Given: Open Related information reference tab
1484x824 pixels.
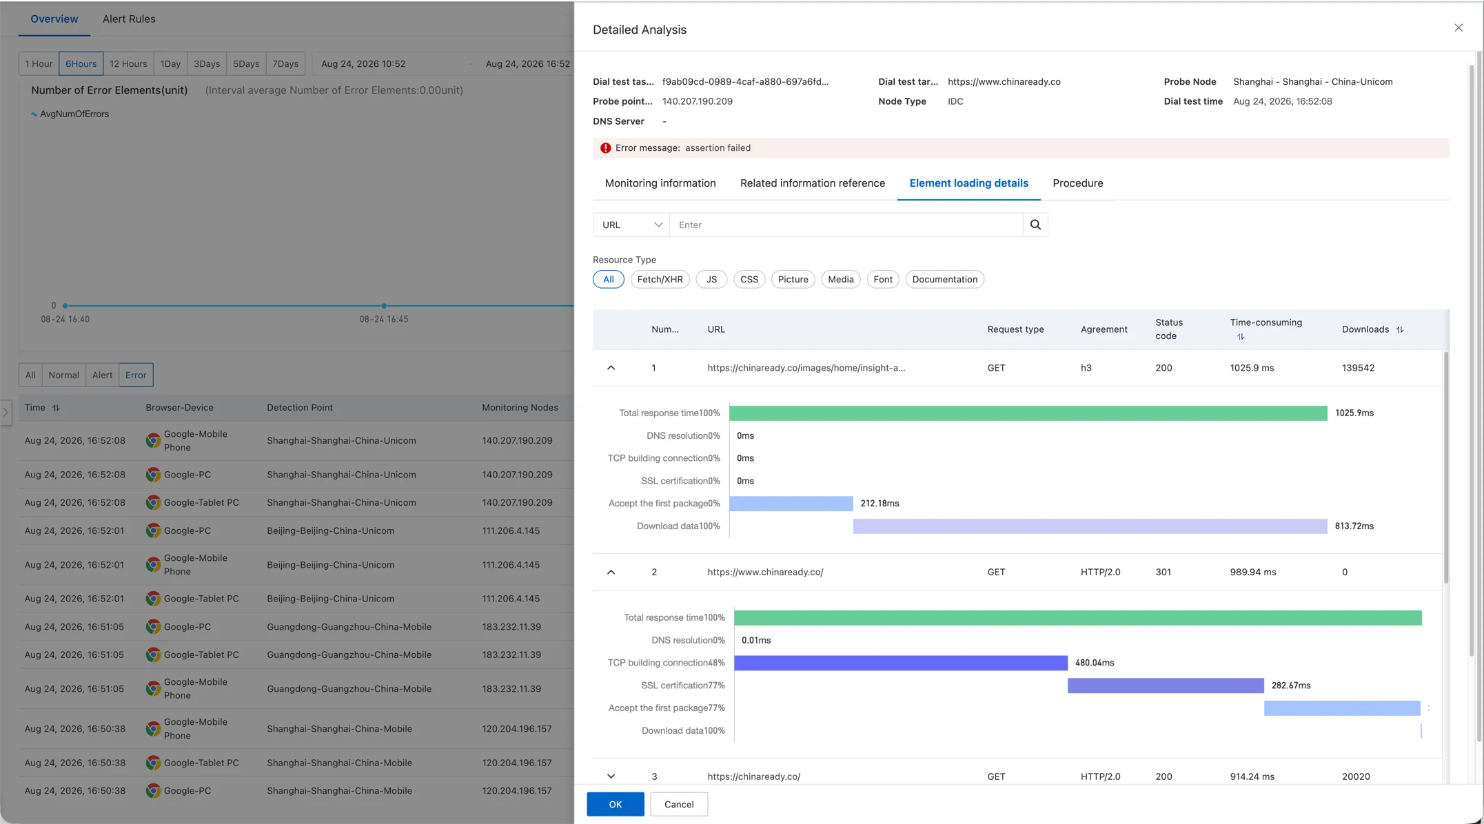Looking at the screenshot, I should tap(813, 183).
